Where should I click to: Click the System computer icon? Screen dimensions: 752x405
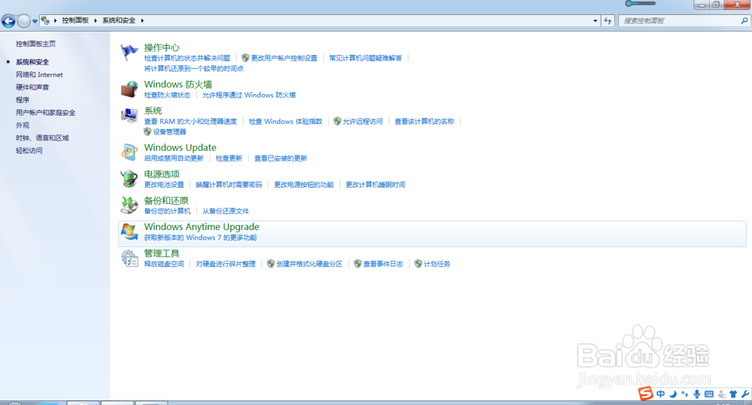pyautogui.click(x=129, y=116)
